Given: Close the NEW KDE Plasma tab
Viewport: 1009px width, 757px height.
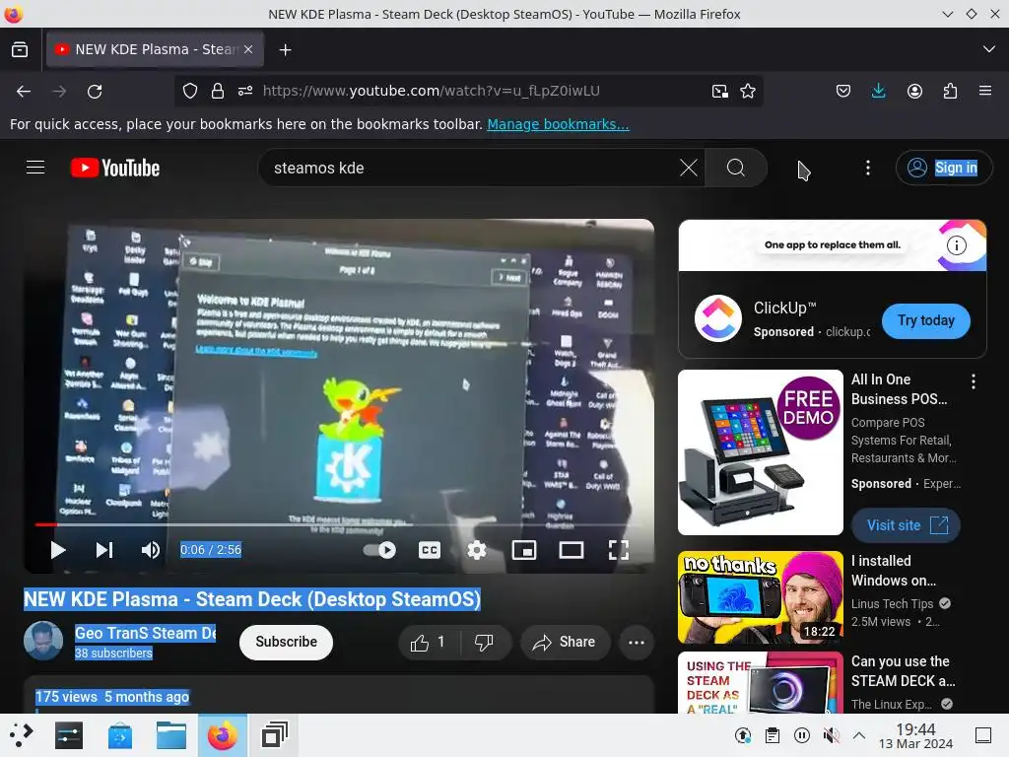Looking at the screenshot, I should pyautogui.click(x=248, y=49).
